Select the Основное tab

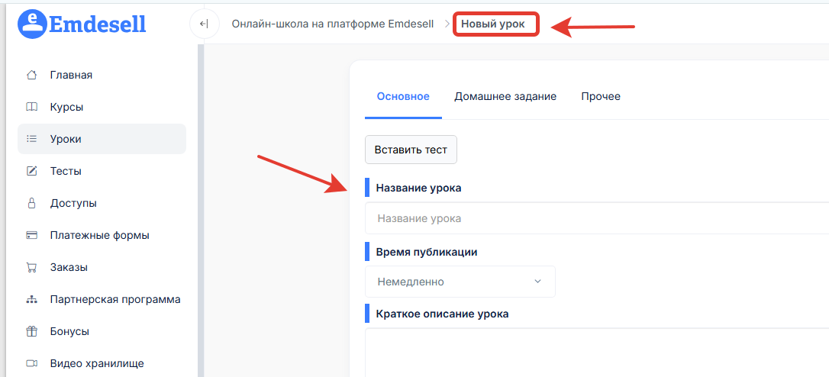coord(403,97)
